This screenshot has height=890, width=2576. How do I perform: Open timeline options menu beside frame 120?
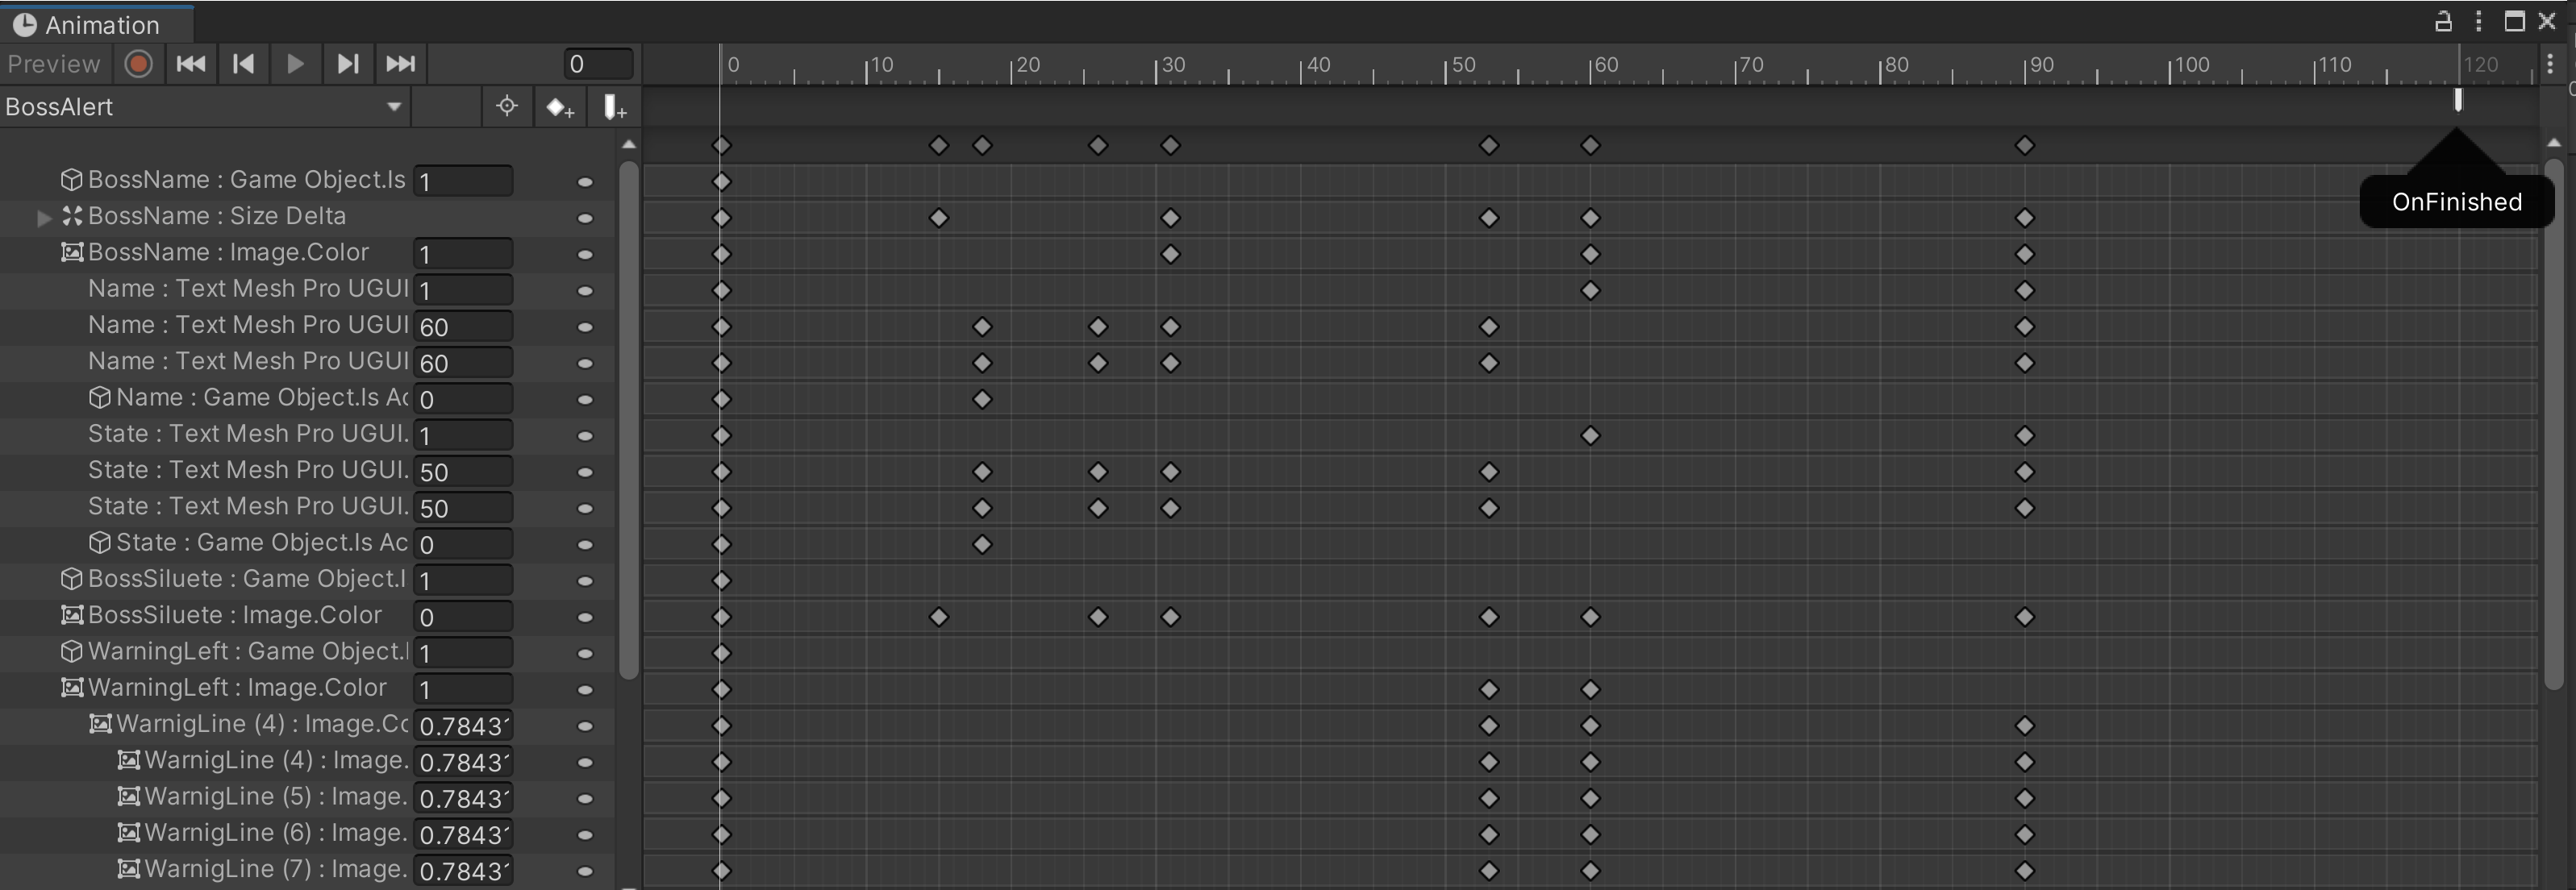tap(2549, 64)
